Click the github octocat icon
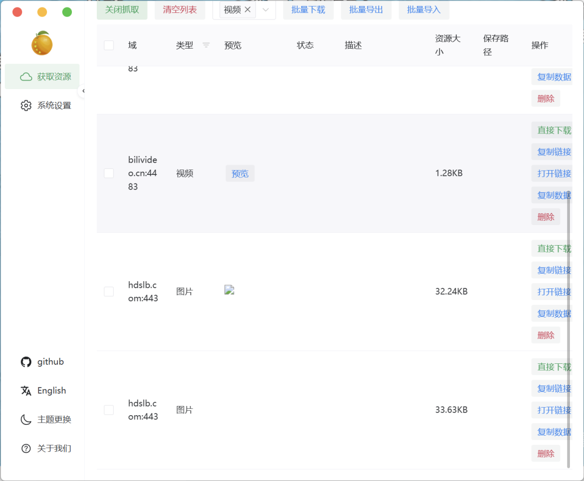 click(26, 362)
